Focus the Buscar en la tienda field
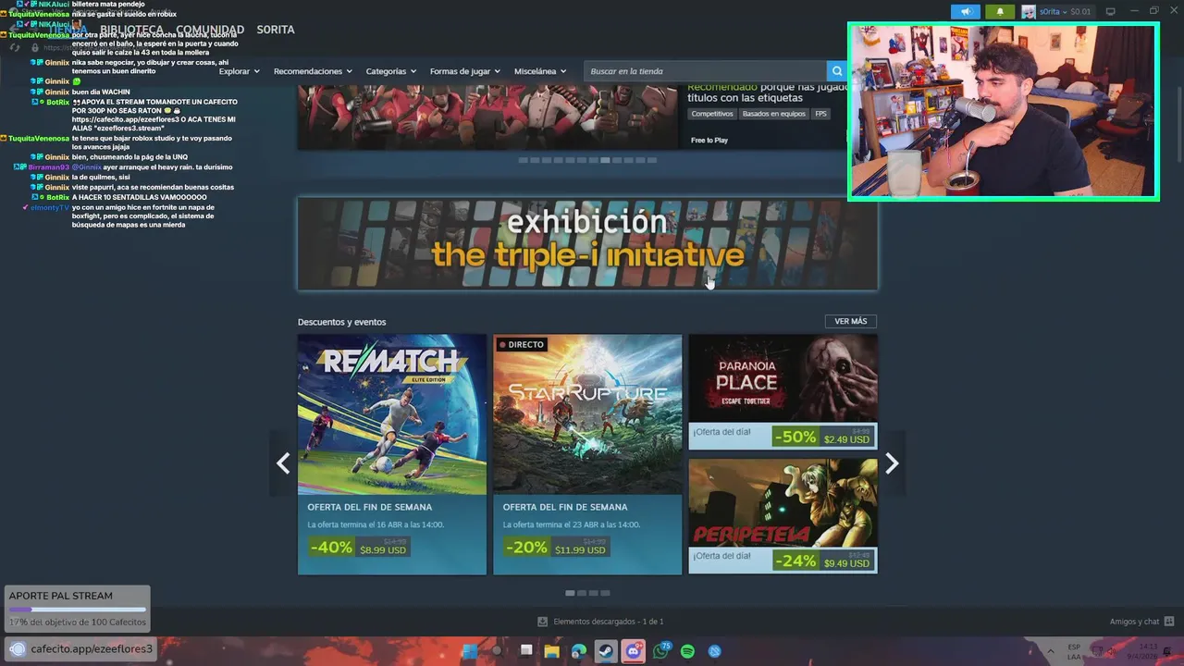The width and height of the screenshot is (1184, 666). (705, 71)
